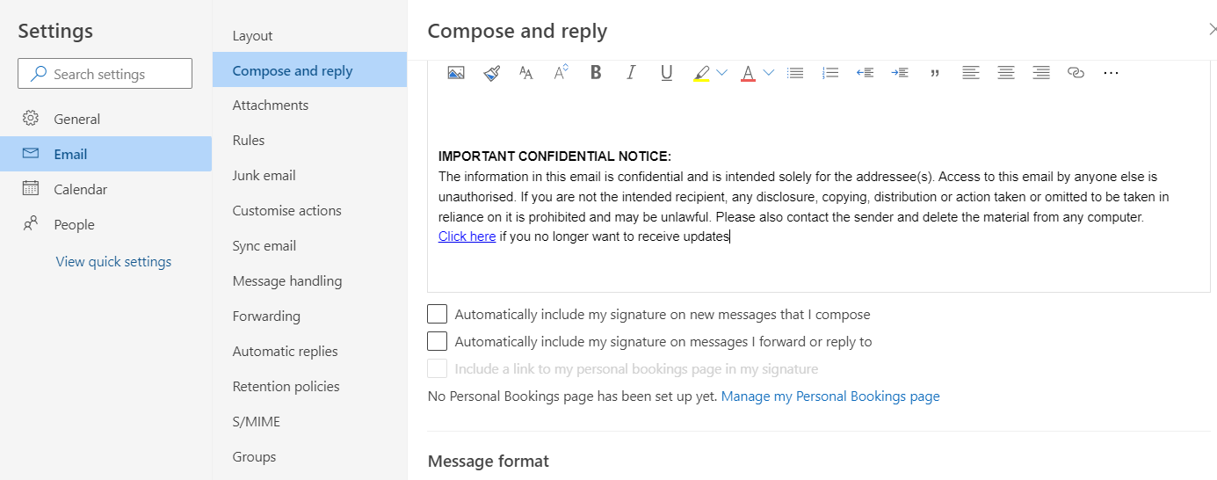Toggle bold formatting in signature editor
1217x480 pixels.
coord(596,73)
